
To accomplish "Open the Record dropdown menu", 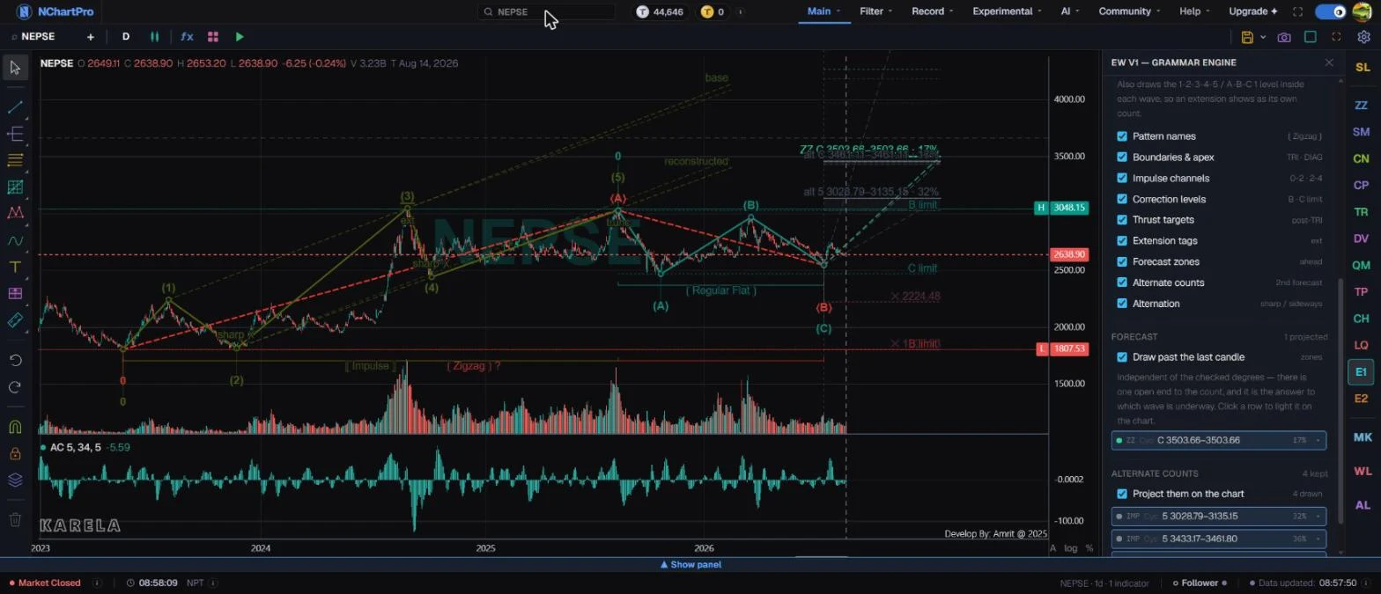I will (x=932, y=11).
